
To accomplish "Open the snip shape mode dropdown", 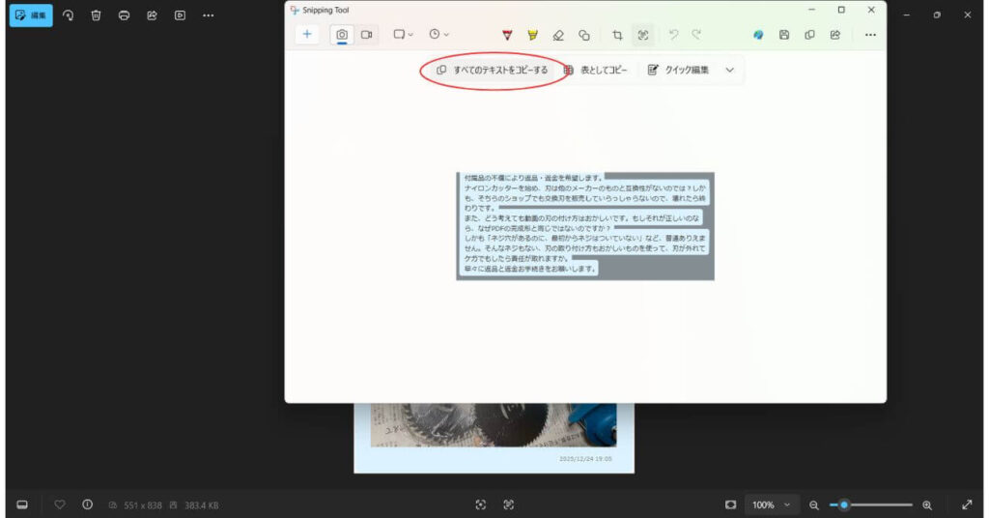I will pyautogui.click(x=403, y=35).
